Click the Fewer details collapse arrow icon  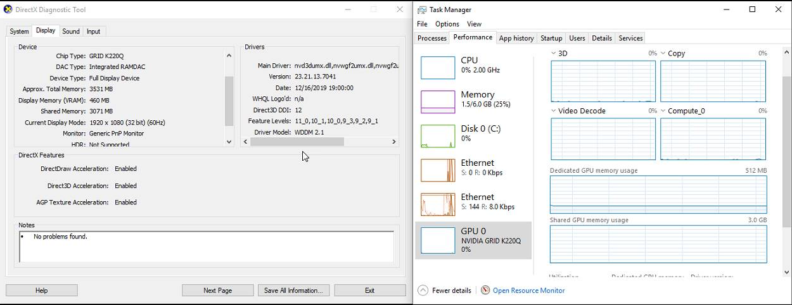423,290
